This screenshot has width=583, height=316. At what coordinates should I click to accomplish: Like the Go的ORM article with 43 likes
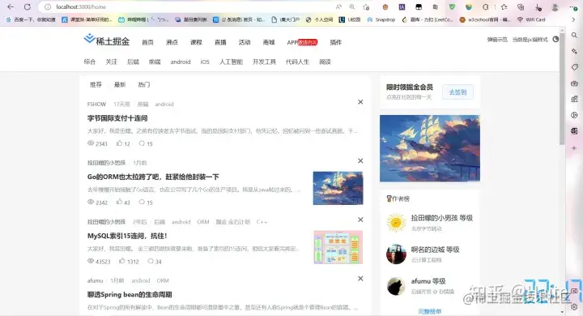coord(119,202)
